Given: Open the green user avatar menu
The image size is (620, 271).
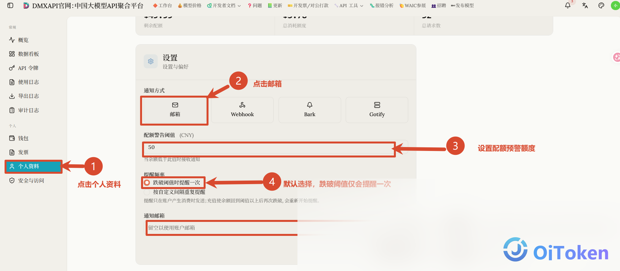Looking at the screenshot, I should (x=615, y=6).
